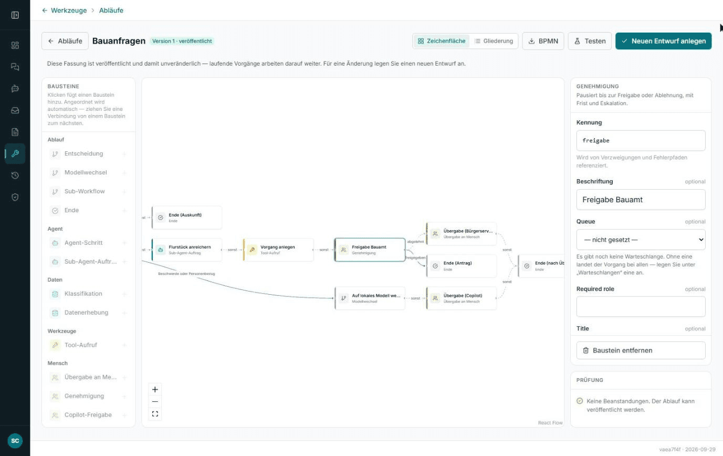Export as BPMN
Image resolution: width=723 pixels, height=456 pixels.
pyautogui.click(x=543, y=41)
